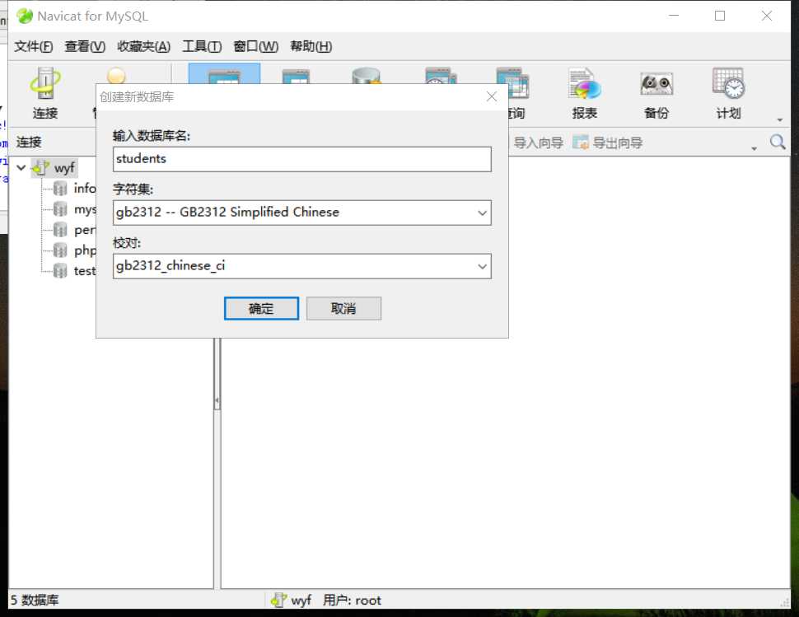799x617 pixels.
Task: Open the 工具(T) menu
Action: tap(202, 46)
